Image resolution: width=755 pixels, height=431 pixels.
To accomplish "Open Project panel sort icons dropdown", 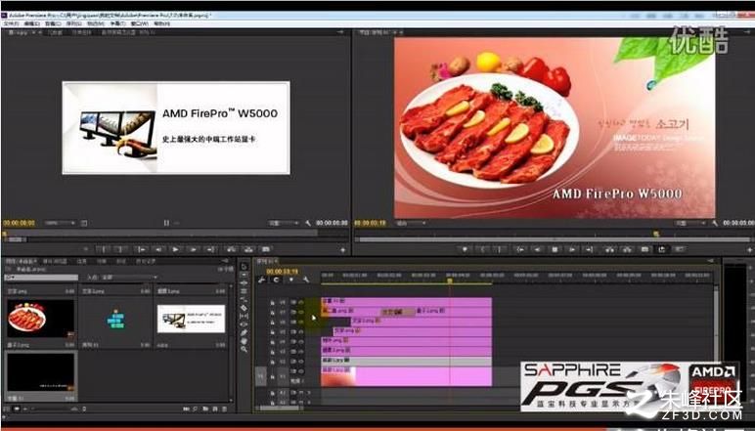I will click(x=84, y=409).
